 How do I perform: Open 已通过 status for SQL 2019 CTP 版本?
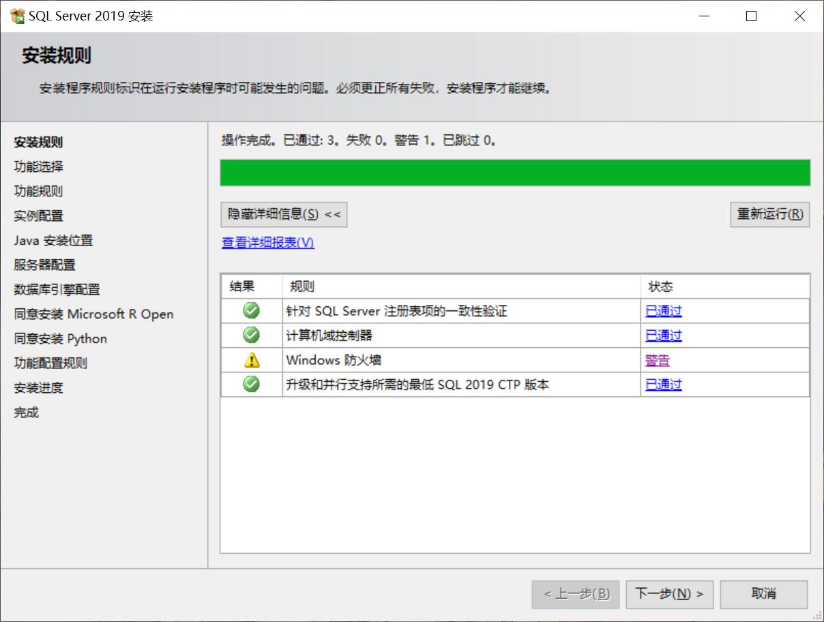pyautogui.click(x=664, y=385)
